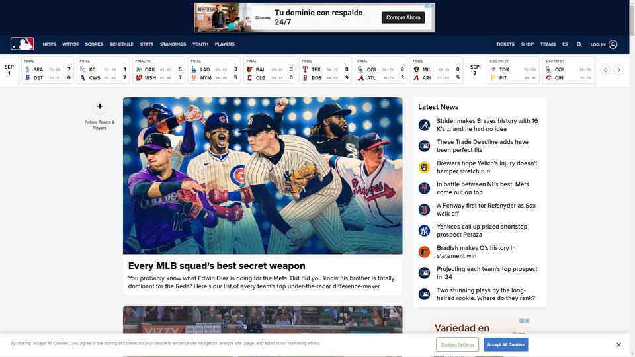
Task: Open the SCORES menu
Action: (94, 44)
